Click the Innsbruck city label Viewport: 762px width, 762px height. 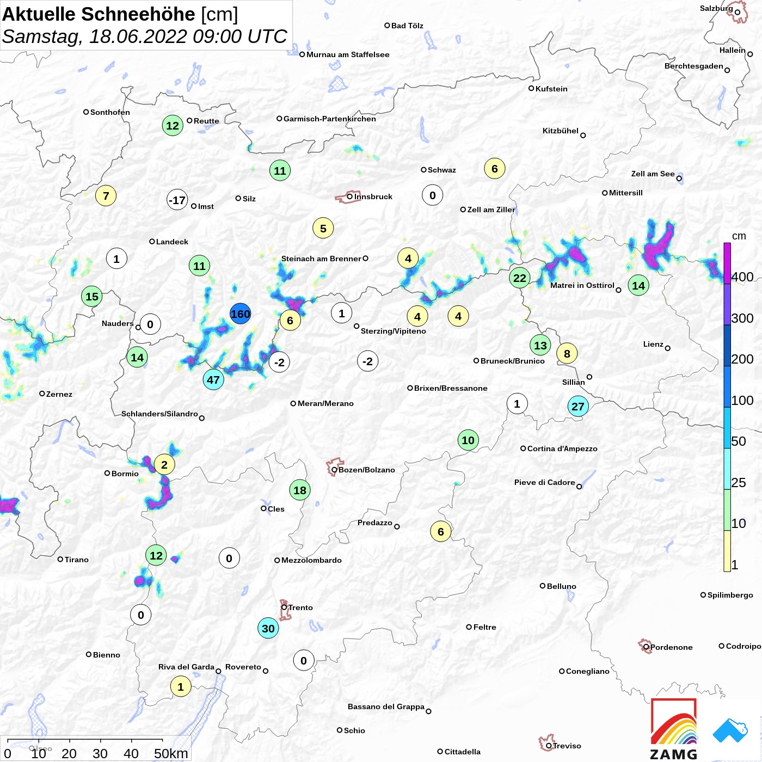[373, 196]
